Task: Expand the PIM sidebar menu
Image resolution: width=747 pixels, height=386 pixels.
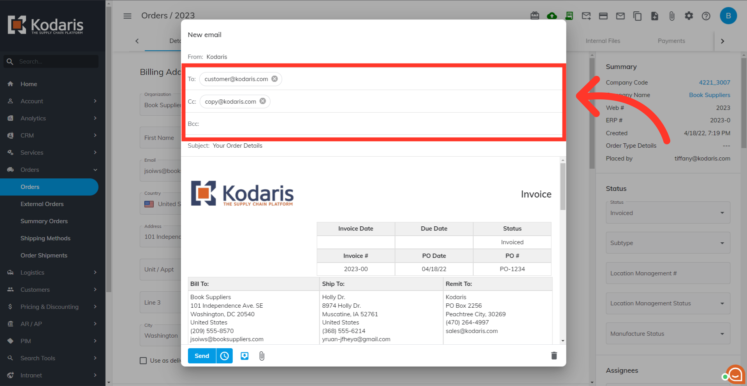Action: (x=52, y=341)
